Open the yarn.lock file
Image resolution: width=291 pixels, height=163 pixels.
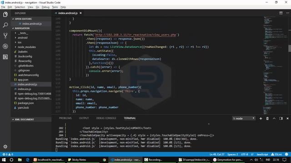pos(23,108)
